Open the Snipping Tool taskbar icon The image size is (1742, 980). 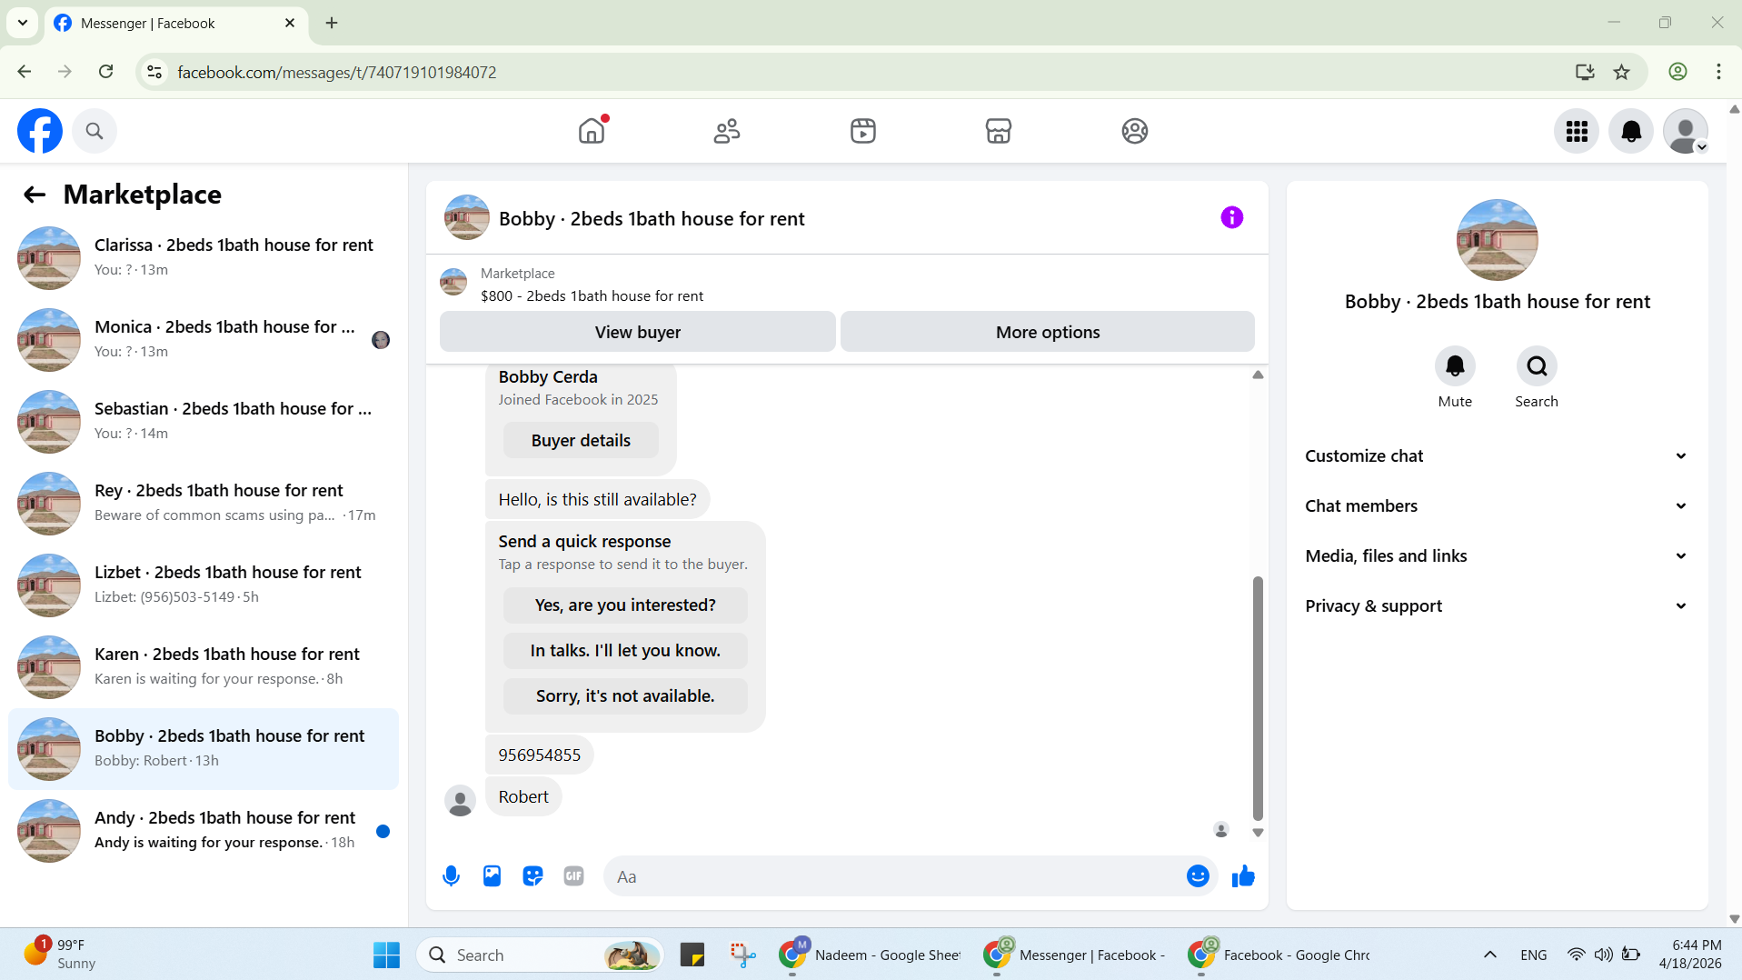742,955
